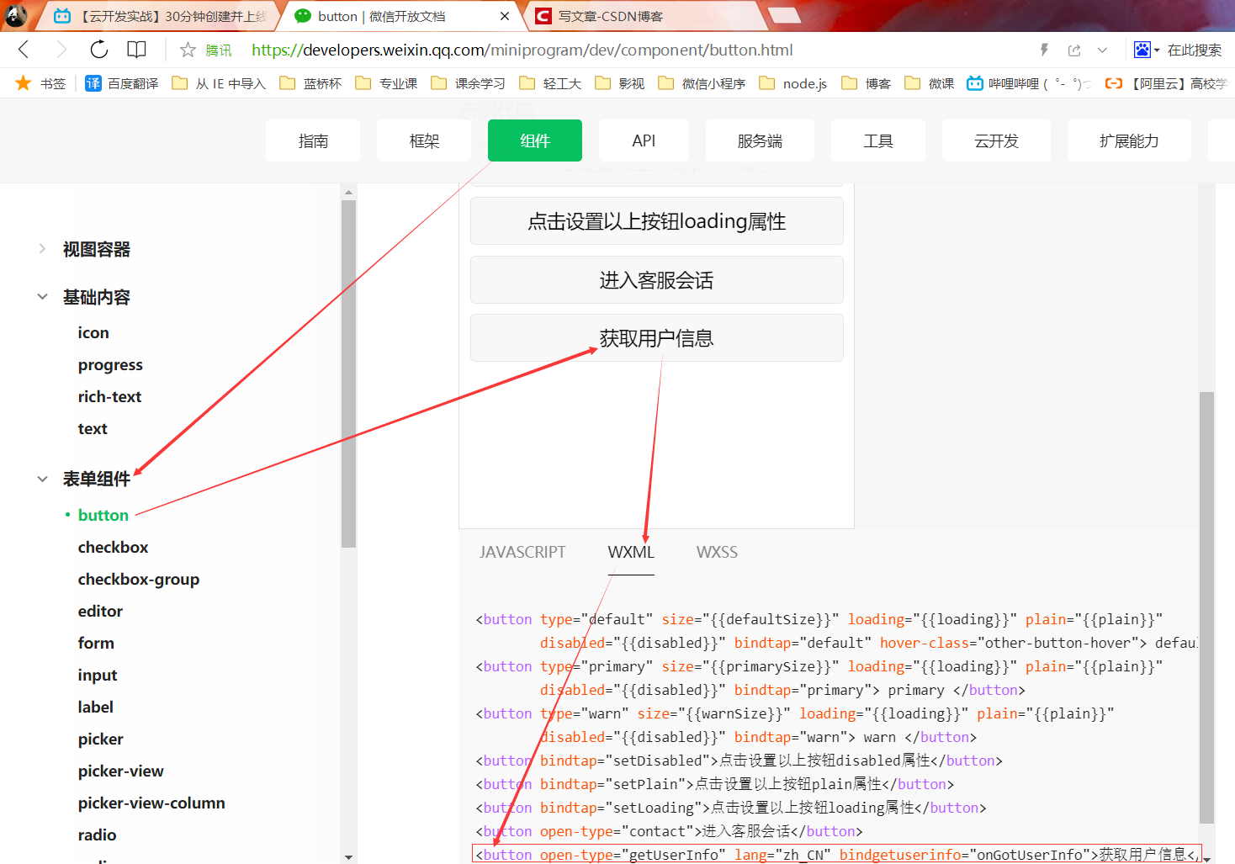
Task: Click the 进入客服会话 demo button
Action: [656, 279]
